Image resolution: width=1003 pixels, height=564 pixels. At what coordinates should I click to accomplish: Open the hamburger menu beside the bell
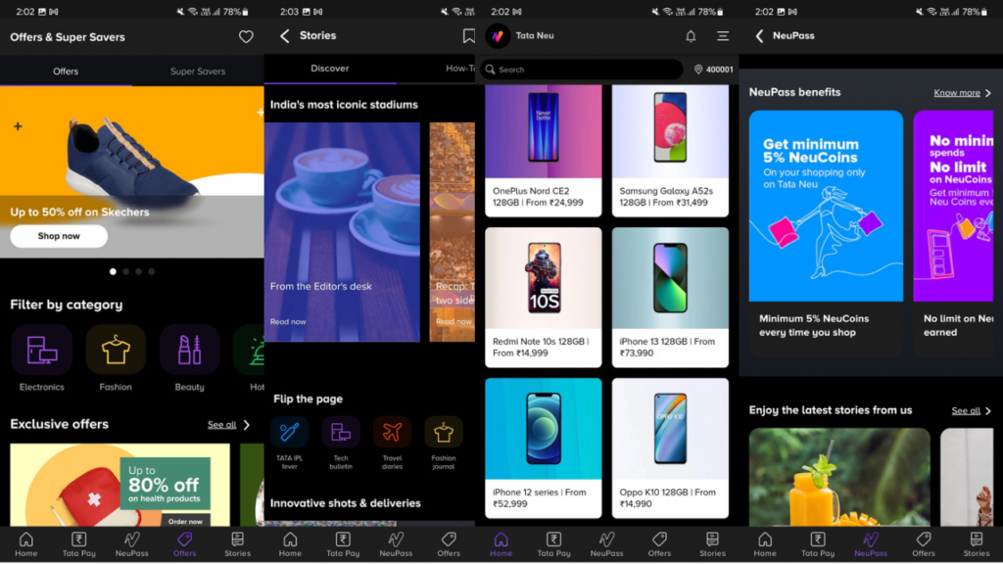tap(723, 36)
